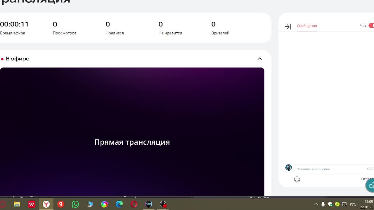Toggle the Чат switch
The height and width of the screenshot is (210, 374).
371,26
